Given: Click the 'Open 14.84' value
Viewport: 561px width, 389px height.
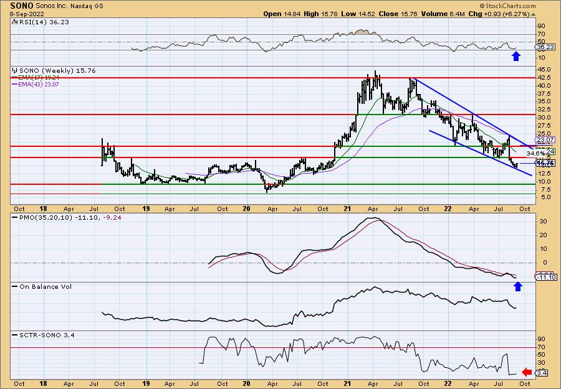Looking at the screenshot, I should point(282,14).
